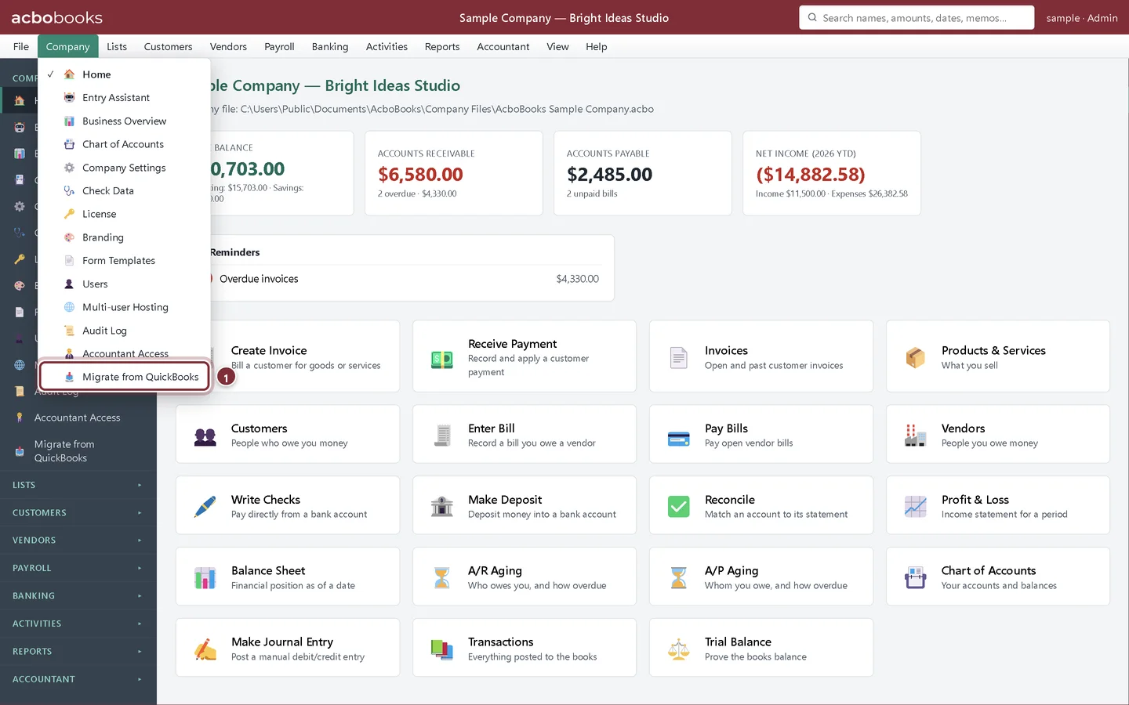Click the Trial Balance scales icon
1129x705 pixels.
point(679,649)
